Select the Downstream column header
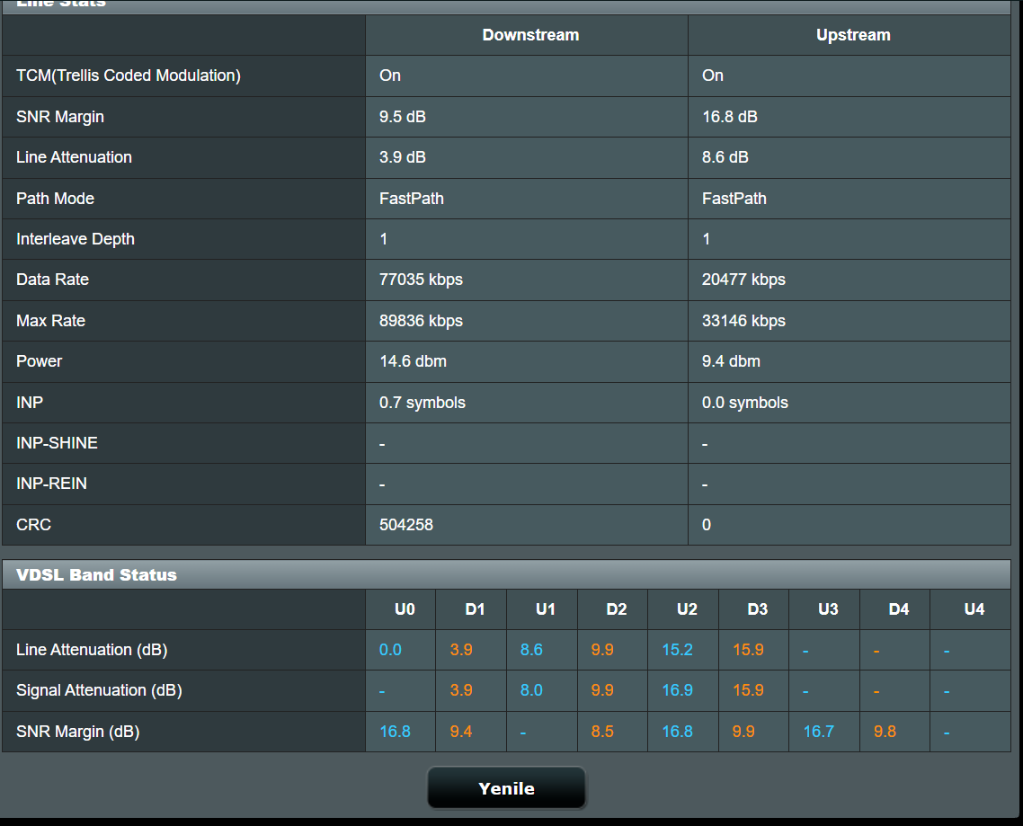 pos(530,35)
